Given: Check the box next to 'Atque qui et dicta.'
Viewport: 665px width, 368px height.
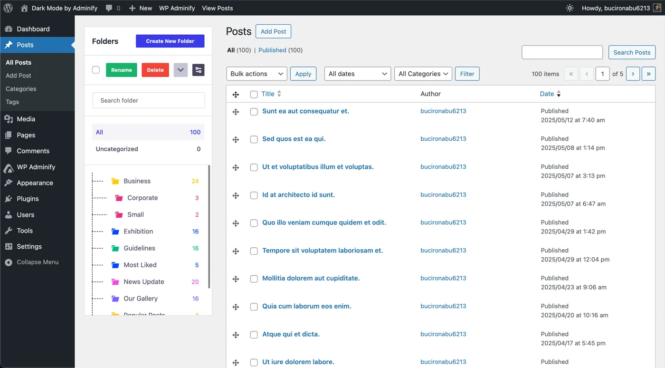Looking at the screenshot, I should (254, 335).
